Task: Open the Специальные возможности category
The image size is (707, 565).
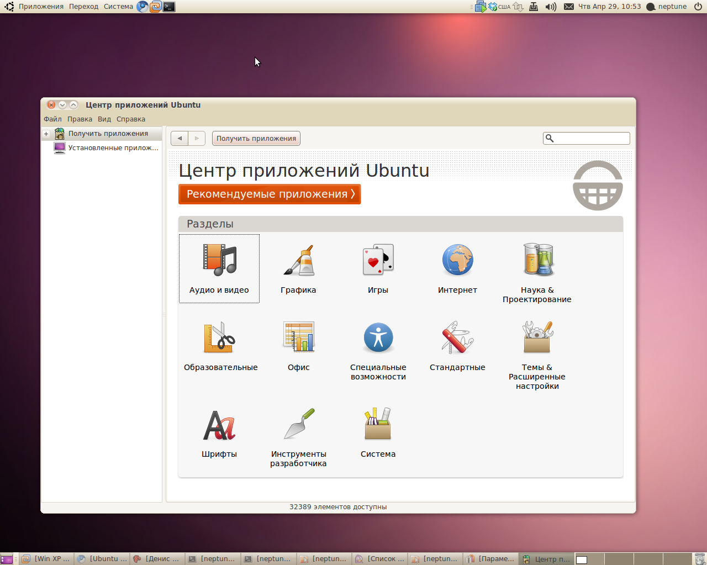Action: [378, 351]
